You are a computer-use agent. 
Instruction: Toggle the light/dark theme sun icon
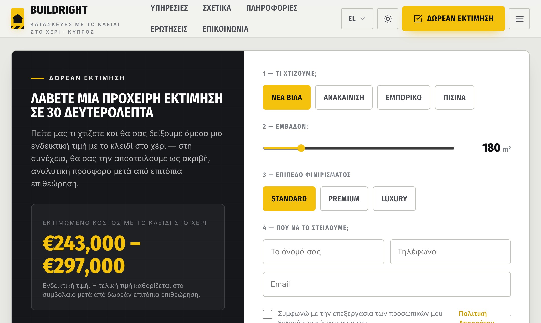pos(388,19)
